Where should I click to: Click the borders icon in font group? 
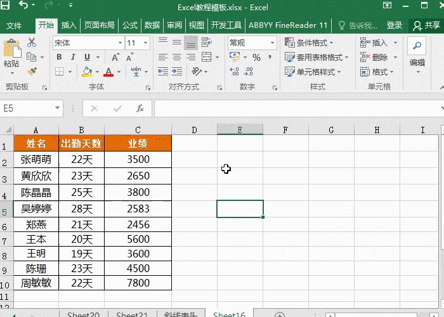(x=59, y=72)
